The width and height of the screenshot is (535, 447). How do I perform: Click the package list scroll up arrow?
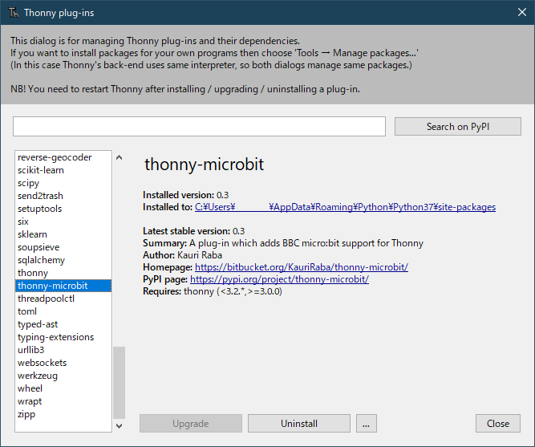119,157
